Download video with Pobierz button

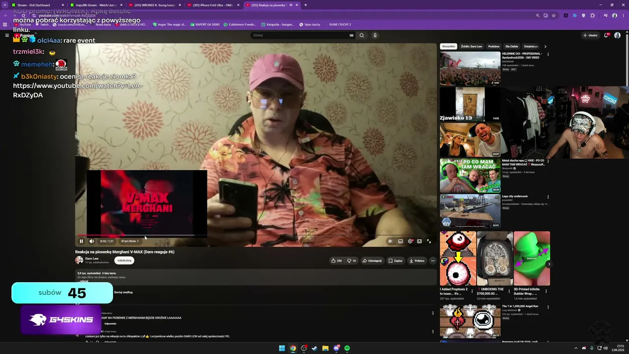[417, 261]
